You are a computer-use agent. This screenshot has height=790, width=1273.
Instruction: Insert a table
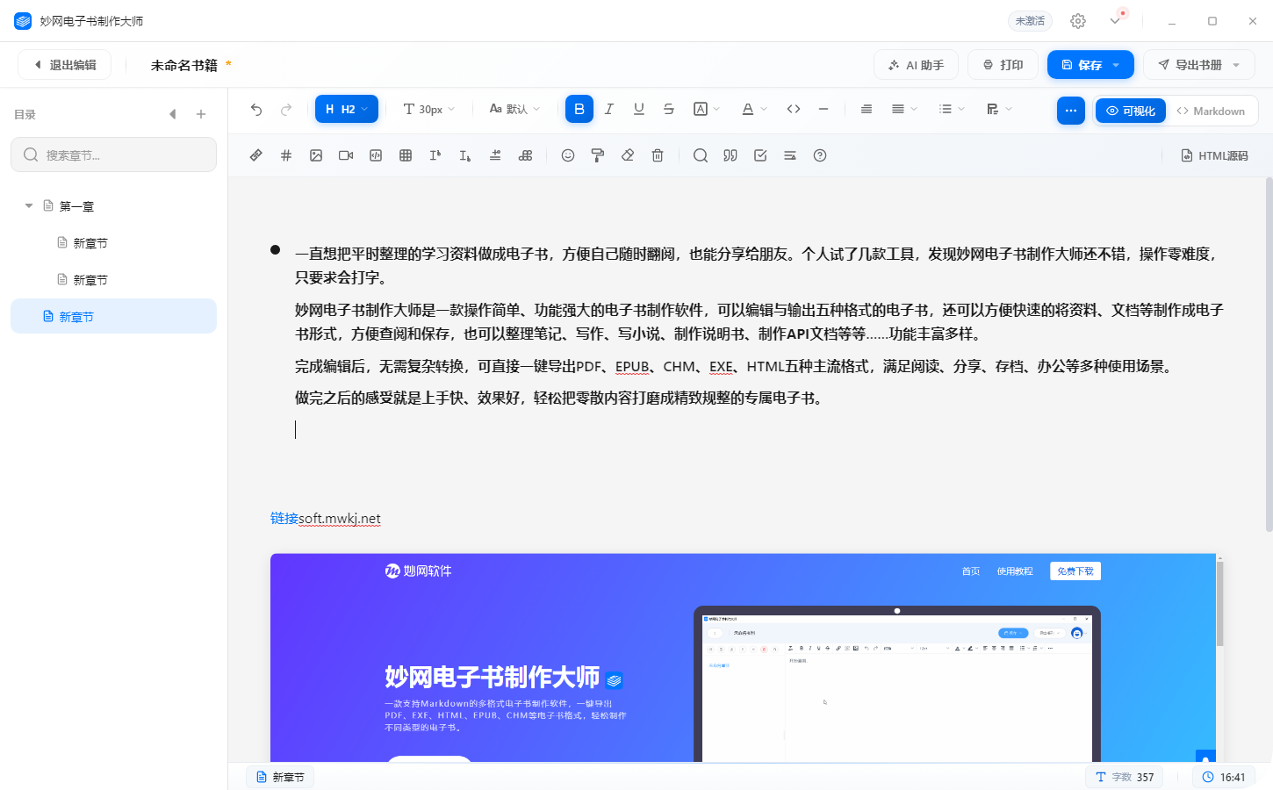tap(406, 155)
